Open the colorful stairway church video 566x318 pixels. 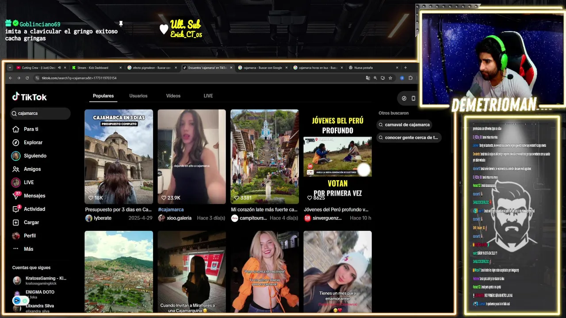pyautogui.click(x=264, y=157)
